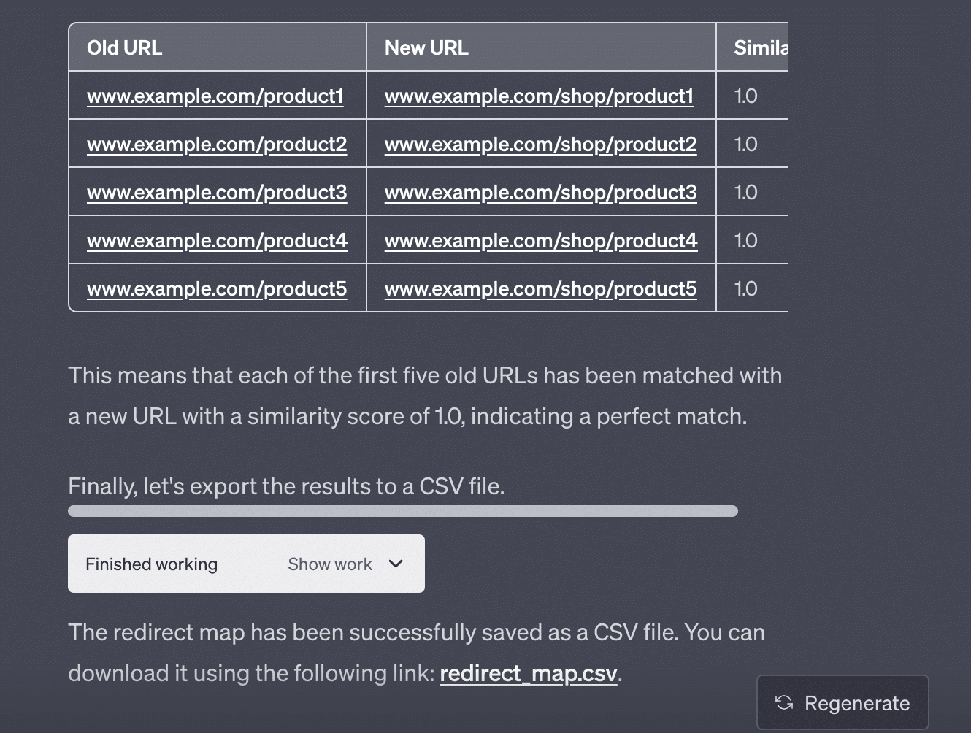
Task: Open old URL www.example.com/product5 link
Action: tap(217, 289)
